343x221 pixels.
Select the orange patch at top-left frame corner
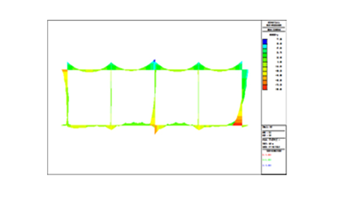[x=65, y=71]
